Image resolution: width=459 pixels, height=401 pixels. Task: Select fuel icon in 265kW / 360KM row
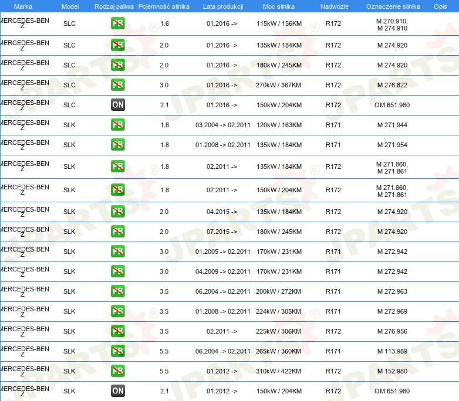[x=117, y=351]
